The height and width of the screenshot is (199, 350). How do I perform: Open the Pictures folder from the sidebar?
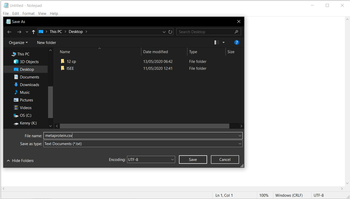(x=26, y=100)
